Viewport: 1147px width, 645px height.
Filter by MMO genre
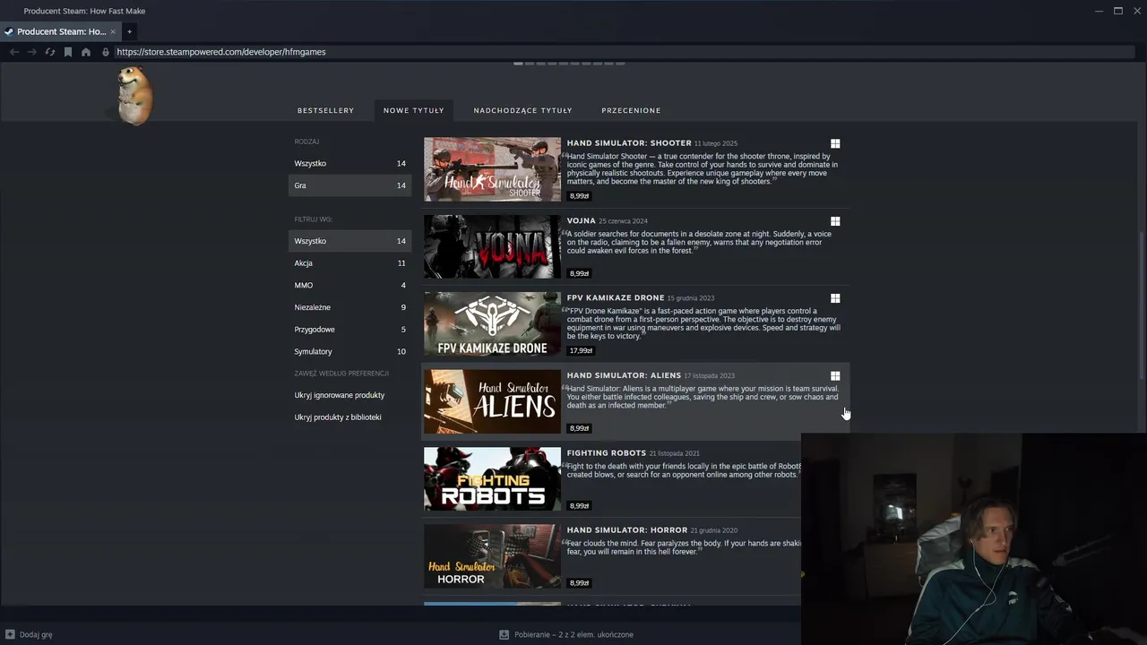coord(349,285)
